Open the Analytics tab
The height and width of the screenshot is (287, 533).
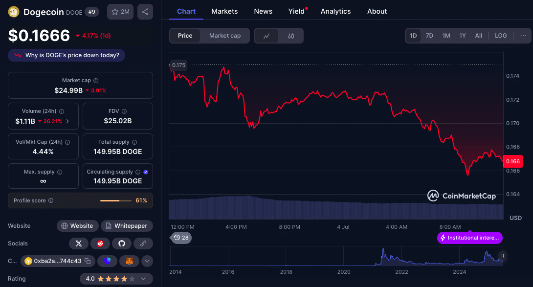(335, 12)
